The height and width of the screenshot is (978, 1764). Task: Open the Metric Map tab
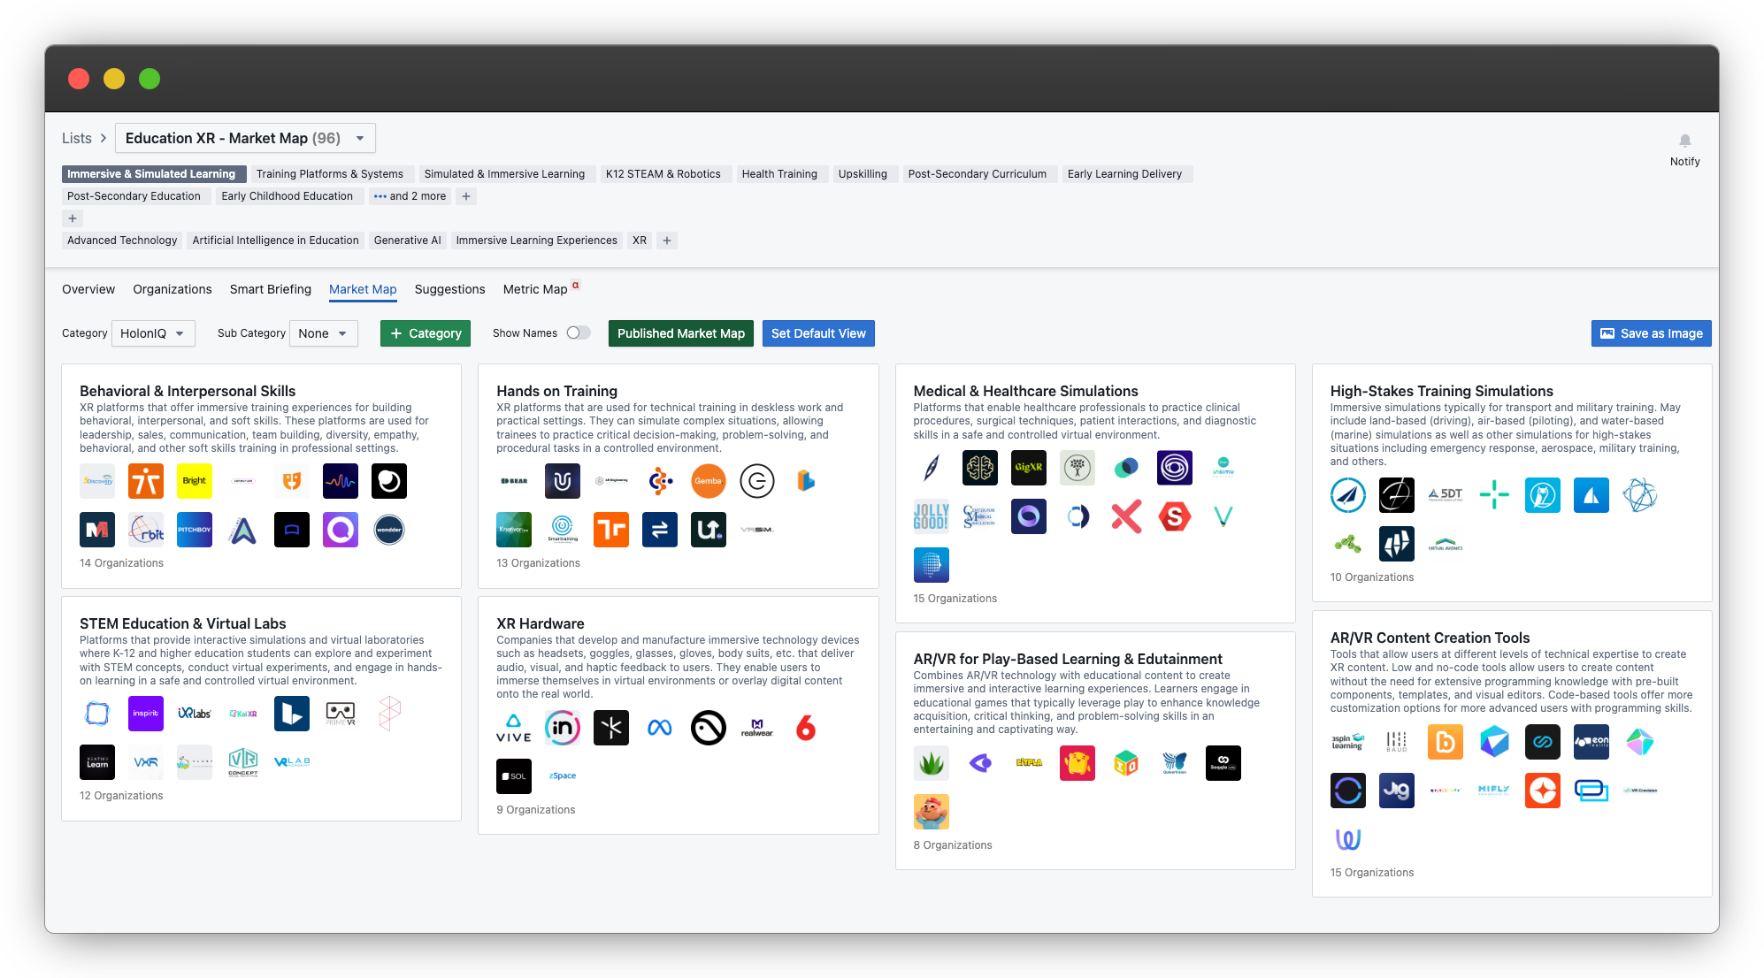(x=534, y=289)
